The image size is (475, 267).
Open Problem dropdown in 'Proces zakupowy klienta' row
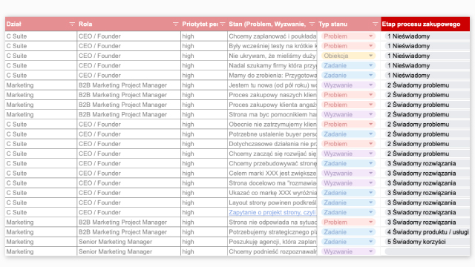click(348, 105)
